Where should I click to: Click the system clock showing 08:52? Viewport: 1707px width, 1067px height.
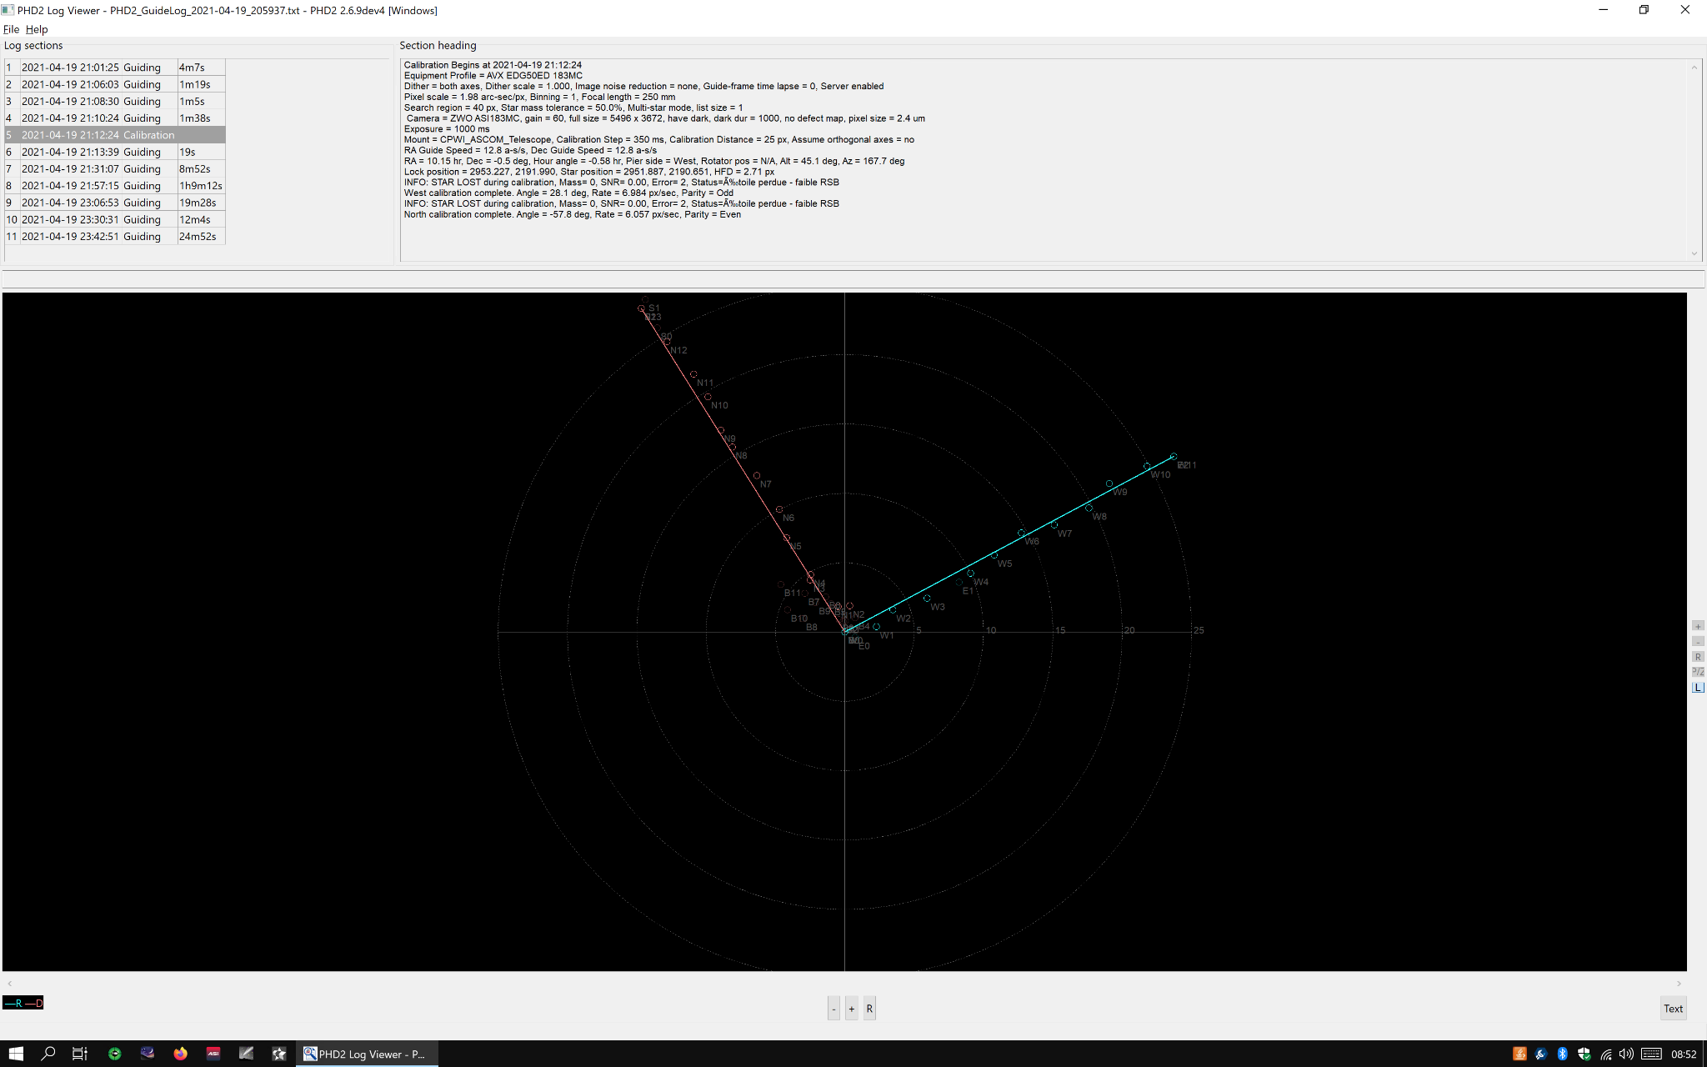click(1684, 1054)
